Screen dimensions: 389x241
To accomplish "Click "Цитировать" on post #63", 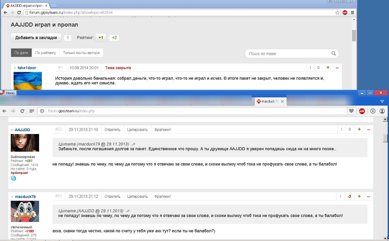I will tap(138, 196).
